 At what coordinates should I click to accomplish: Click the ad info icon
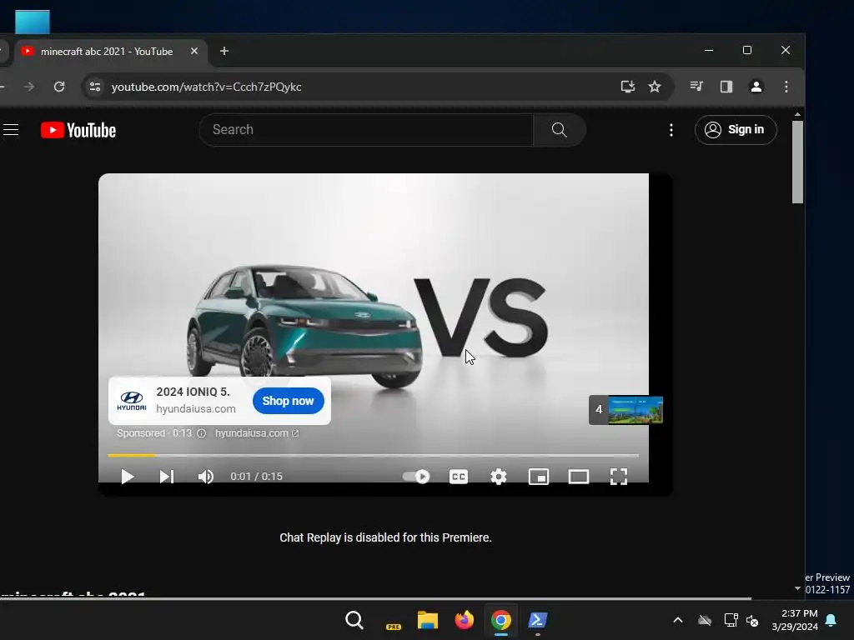pos(202,433)
